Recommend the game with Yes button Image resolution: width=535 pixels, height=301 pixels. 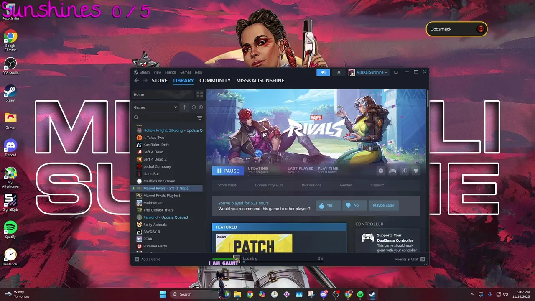pos(328,205)
